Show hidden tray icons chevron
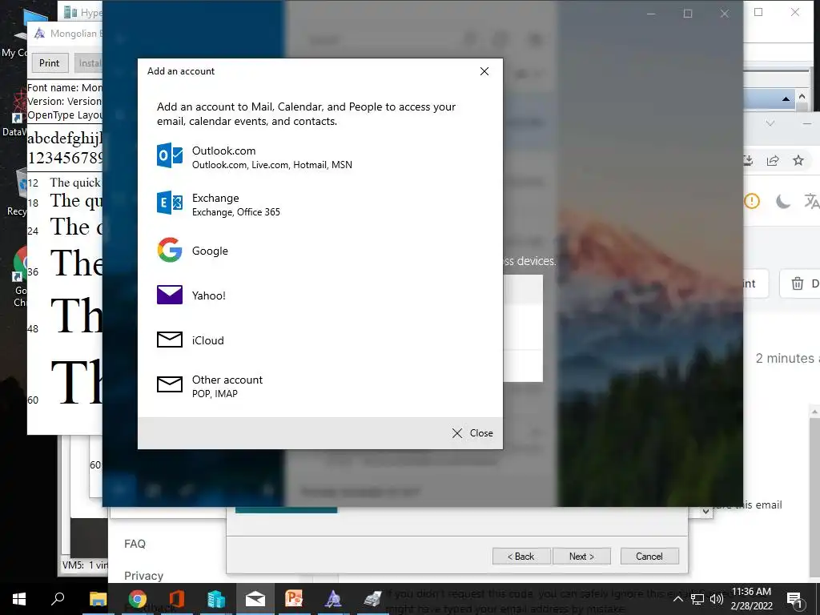This screenshot has width=820, height=615. 677,599
